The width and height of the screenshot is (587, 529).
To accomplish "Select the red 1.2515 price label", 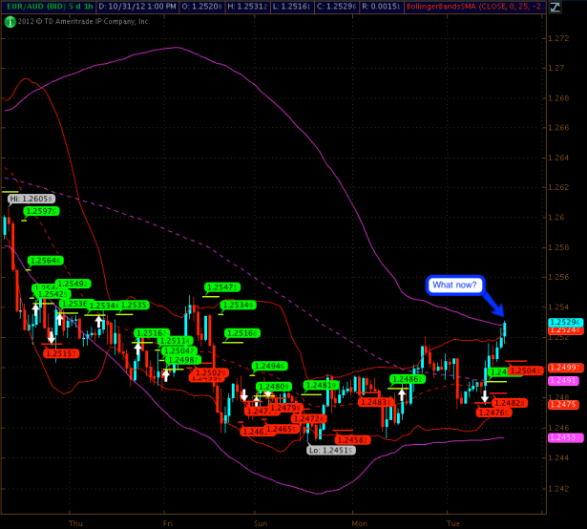I will (60, 353).
